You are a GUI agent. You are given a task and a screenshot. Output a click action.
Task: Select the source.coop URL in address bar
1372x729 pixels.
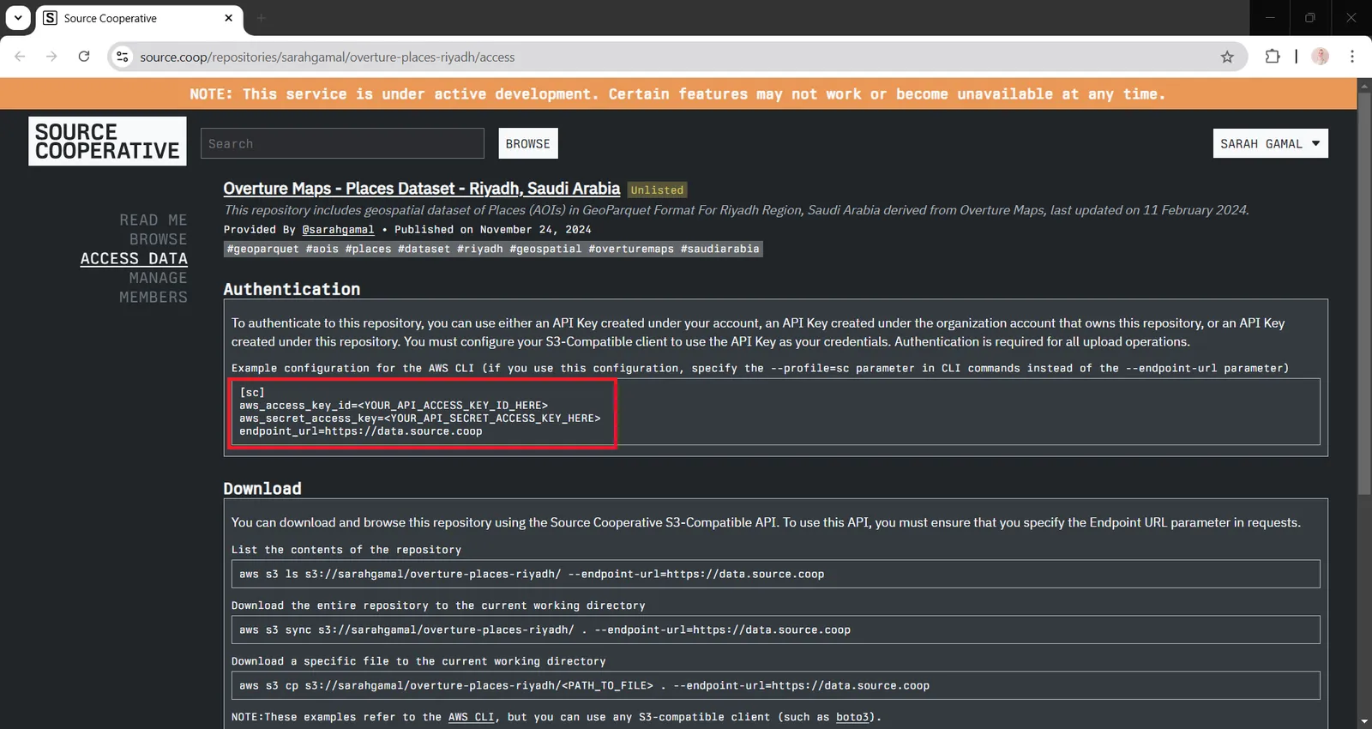[x=327, y=57]
